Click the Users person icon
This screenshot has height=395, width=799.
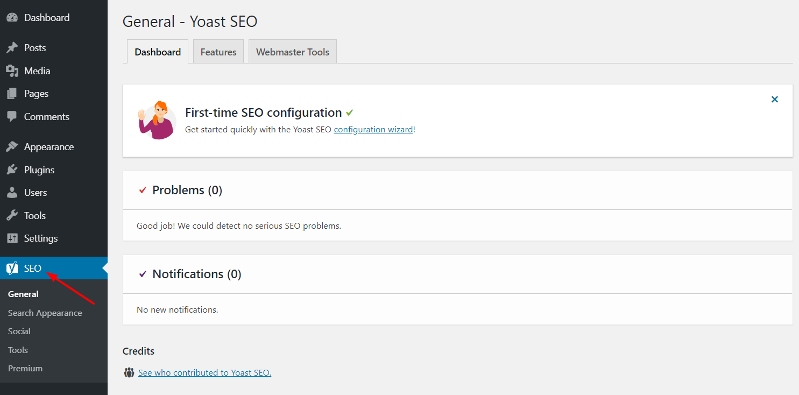pyautogui.click(x=12, y=193)
